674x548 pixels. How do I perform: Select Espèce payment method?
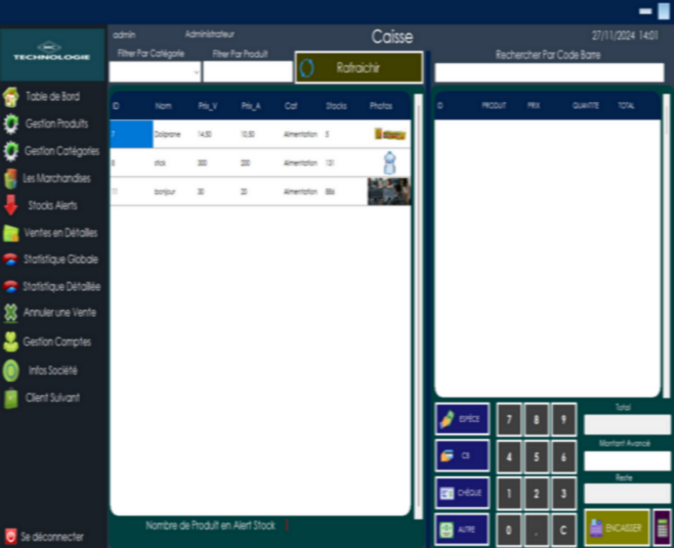[462, 419]
